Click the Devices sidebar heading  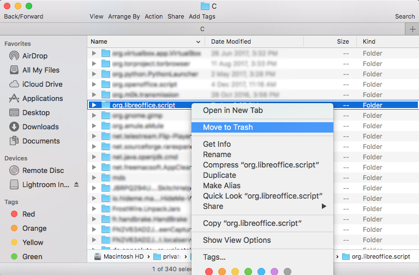coord(16,158)
